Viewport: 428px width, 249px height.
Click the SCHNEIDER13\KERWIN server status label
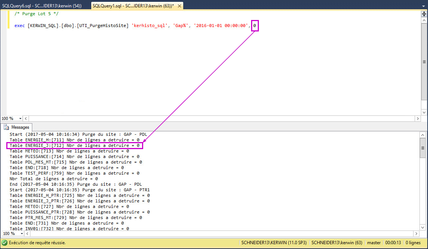pos(274,243)
